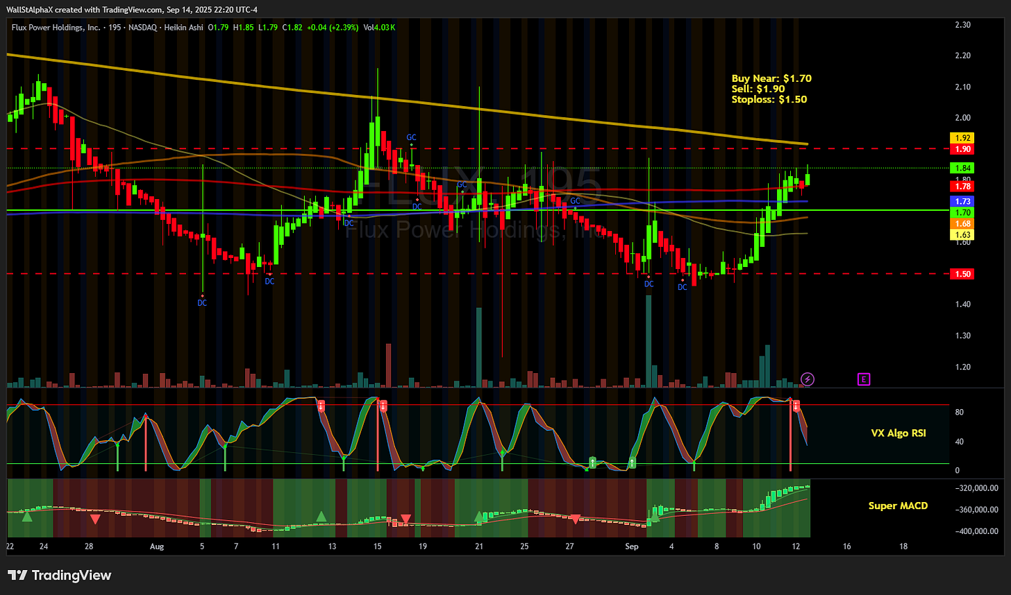This screenshot has width=1011, height=595.
Task: Open the Heikin Ashi chart type label in legend
Action: click(183, 27)
